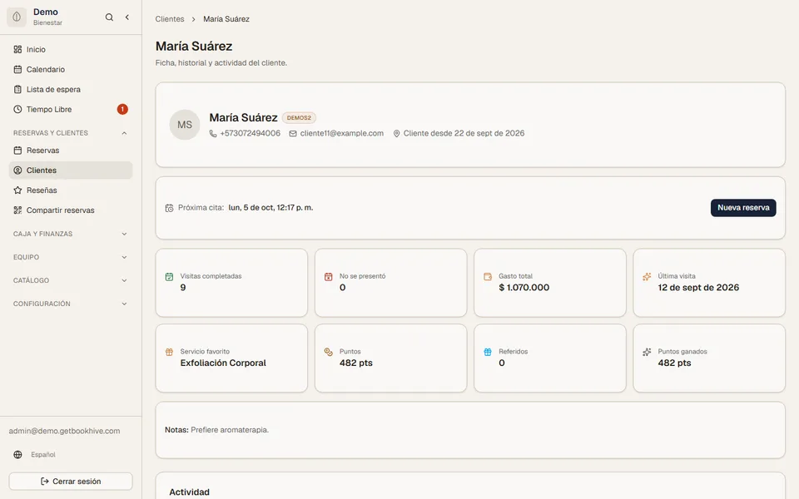Click the Tiempo Libre clock icon
Screen dimensions: 799x499
point(17,109)
